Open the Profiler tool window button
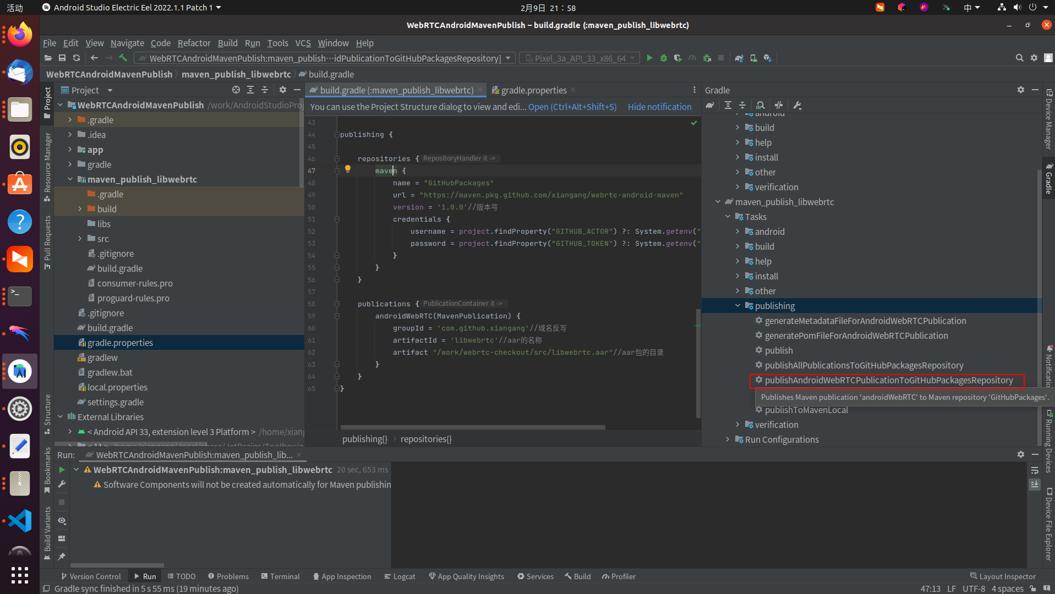This screenshot has width=1055, height=594. (619, 576)
